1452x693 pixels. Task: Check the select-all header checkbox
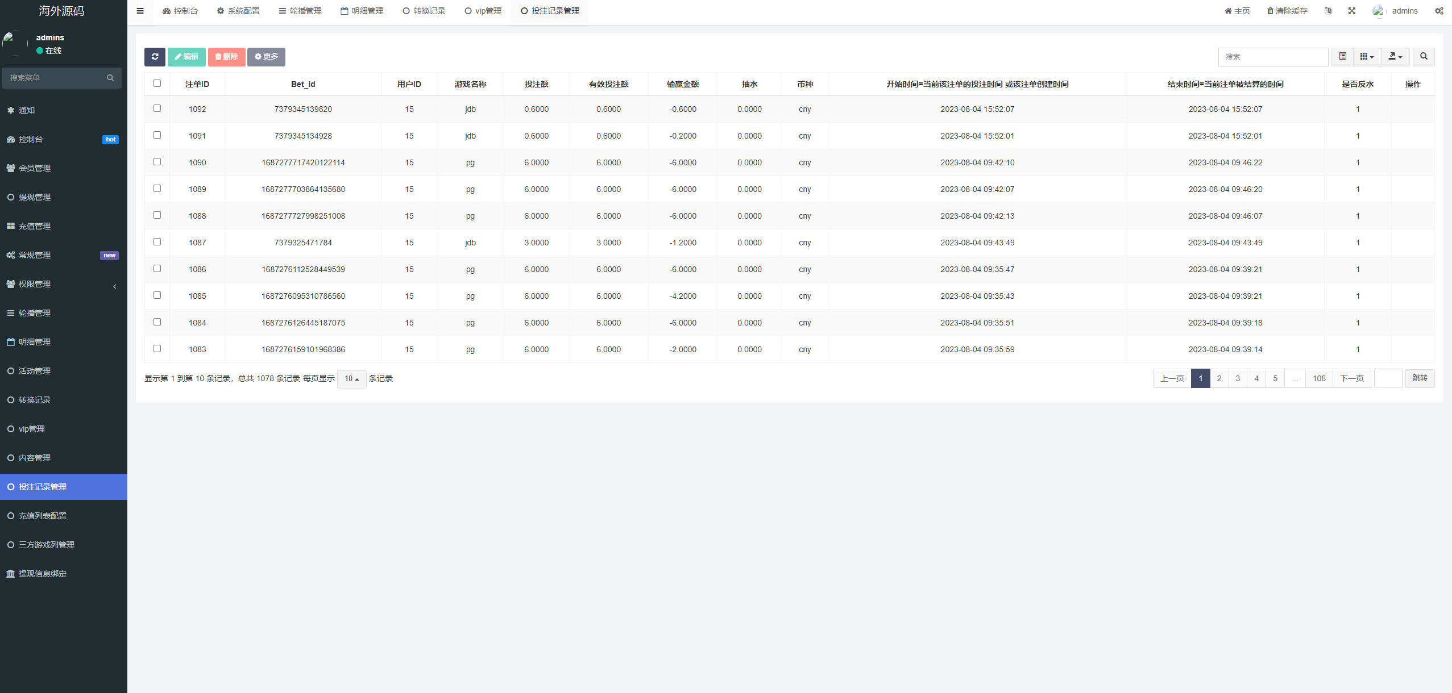[x=157, y=84]
